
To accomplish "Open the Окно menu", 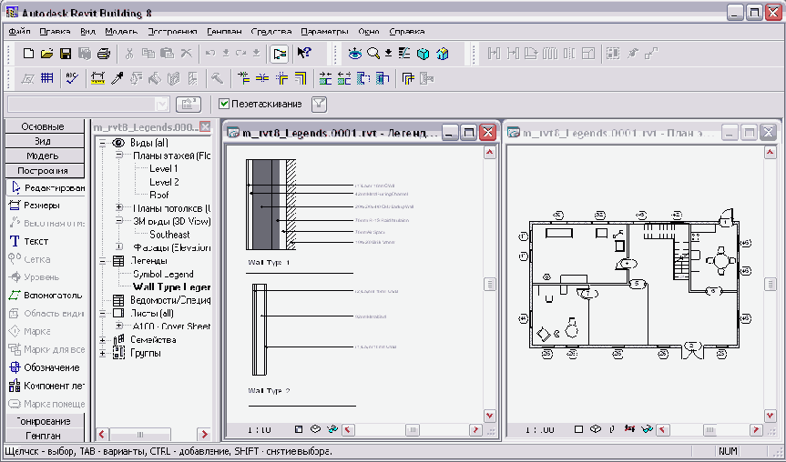I will tap(369, 31).
